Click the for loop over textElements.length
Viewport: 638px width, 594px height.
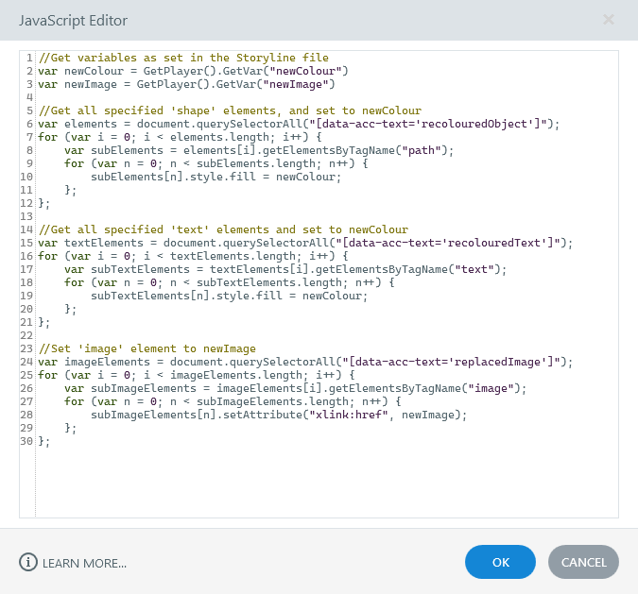193,256
